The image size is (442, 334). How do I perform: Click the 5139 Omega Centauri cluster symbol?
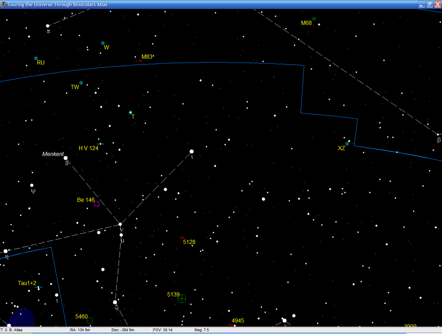(182, 299)
